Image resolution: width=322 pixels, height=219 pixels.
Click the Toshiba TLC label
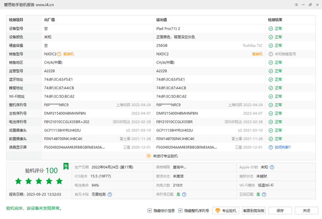click(x=253, y=45)
